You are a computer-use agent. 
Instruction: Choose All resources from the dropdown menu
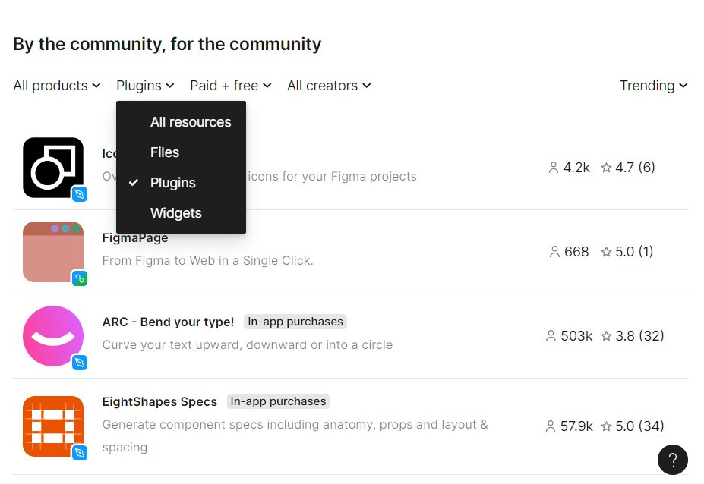click(x=191, y=122)
